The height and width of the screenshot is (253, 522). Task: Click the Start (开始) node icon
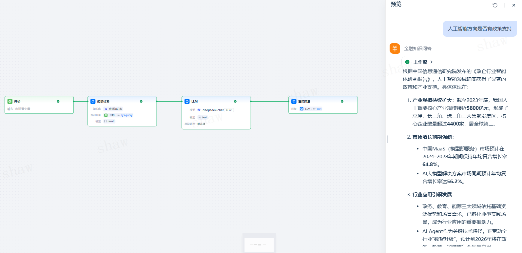click(x=10, y=102)
